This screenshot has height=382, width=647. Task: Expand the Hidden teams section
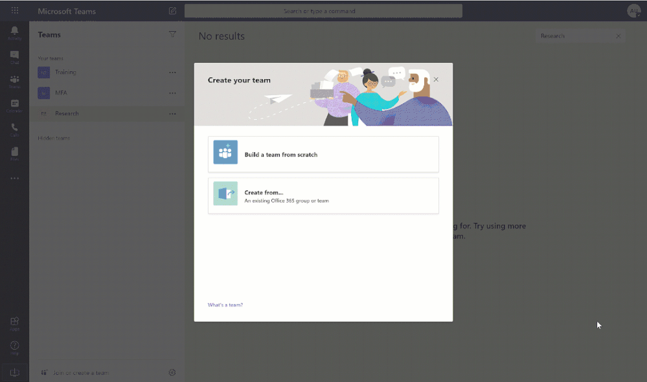coord(54,138)
